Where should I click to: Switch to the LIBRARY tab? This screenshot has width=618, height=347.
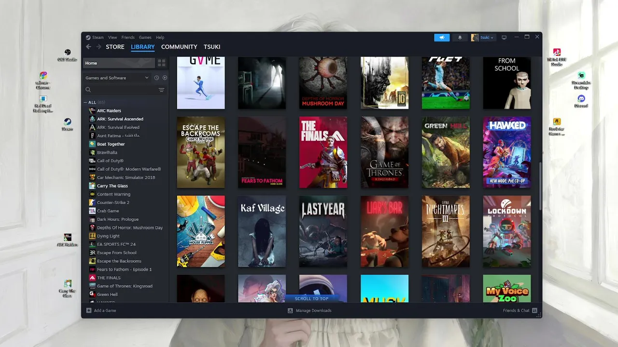(x=143, y=47)
